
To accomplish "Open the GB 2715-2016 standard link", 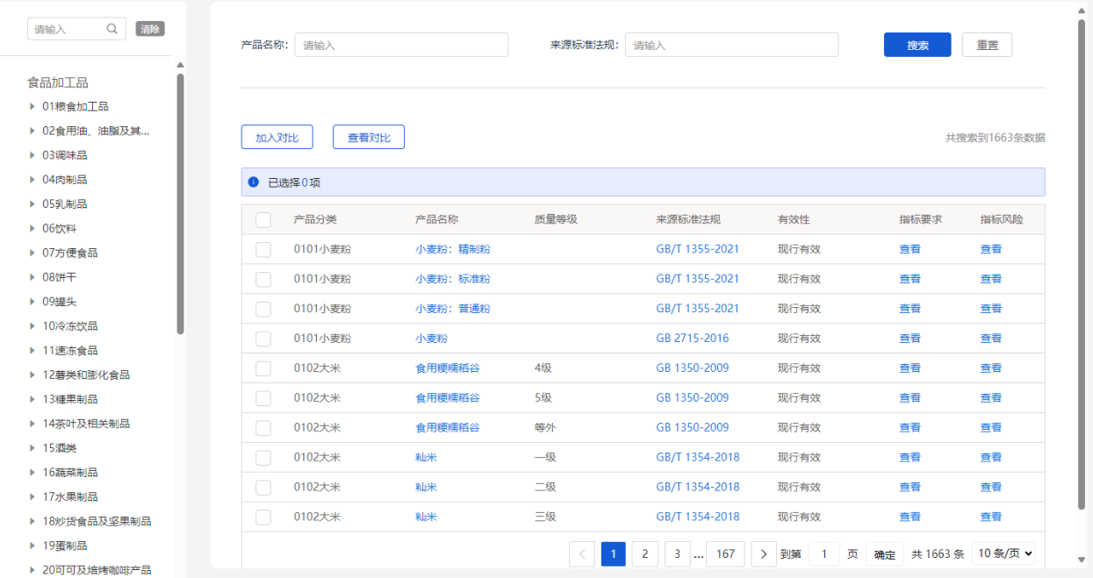I will (692, 339).
